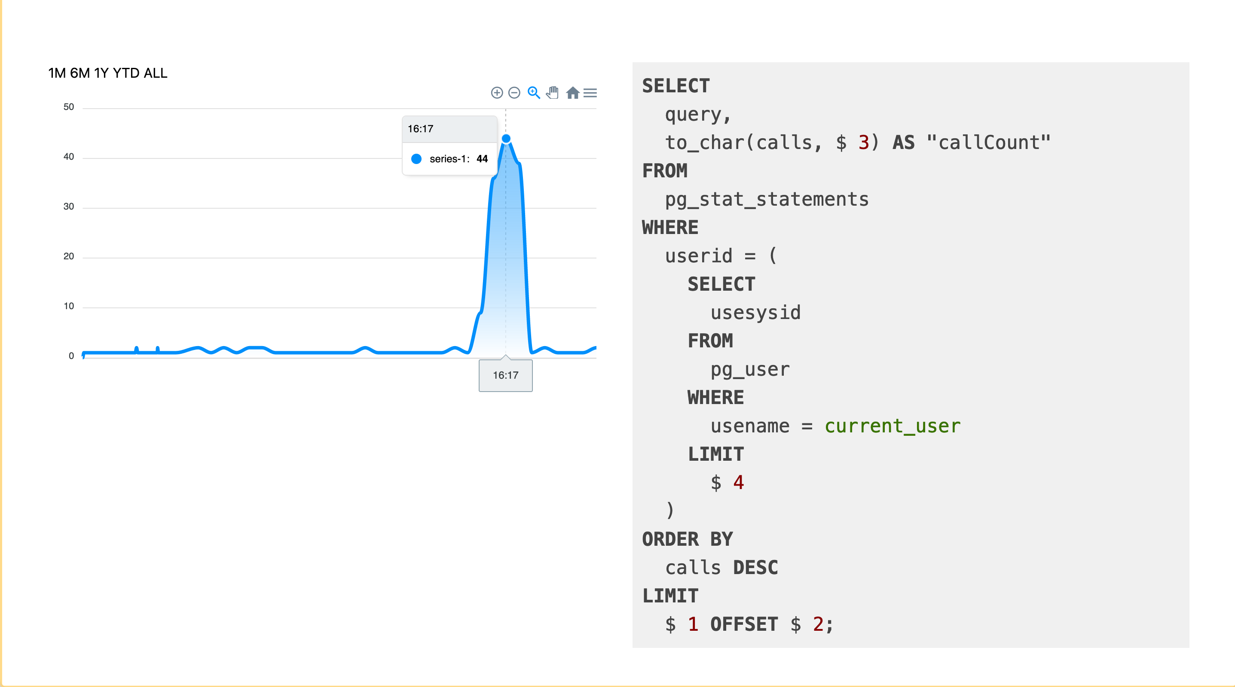Click the pg_user table name

coord(749,369)
